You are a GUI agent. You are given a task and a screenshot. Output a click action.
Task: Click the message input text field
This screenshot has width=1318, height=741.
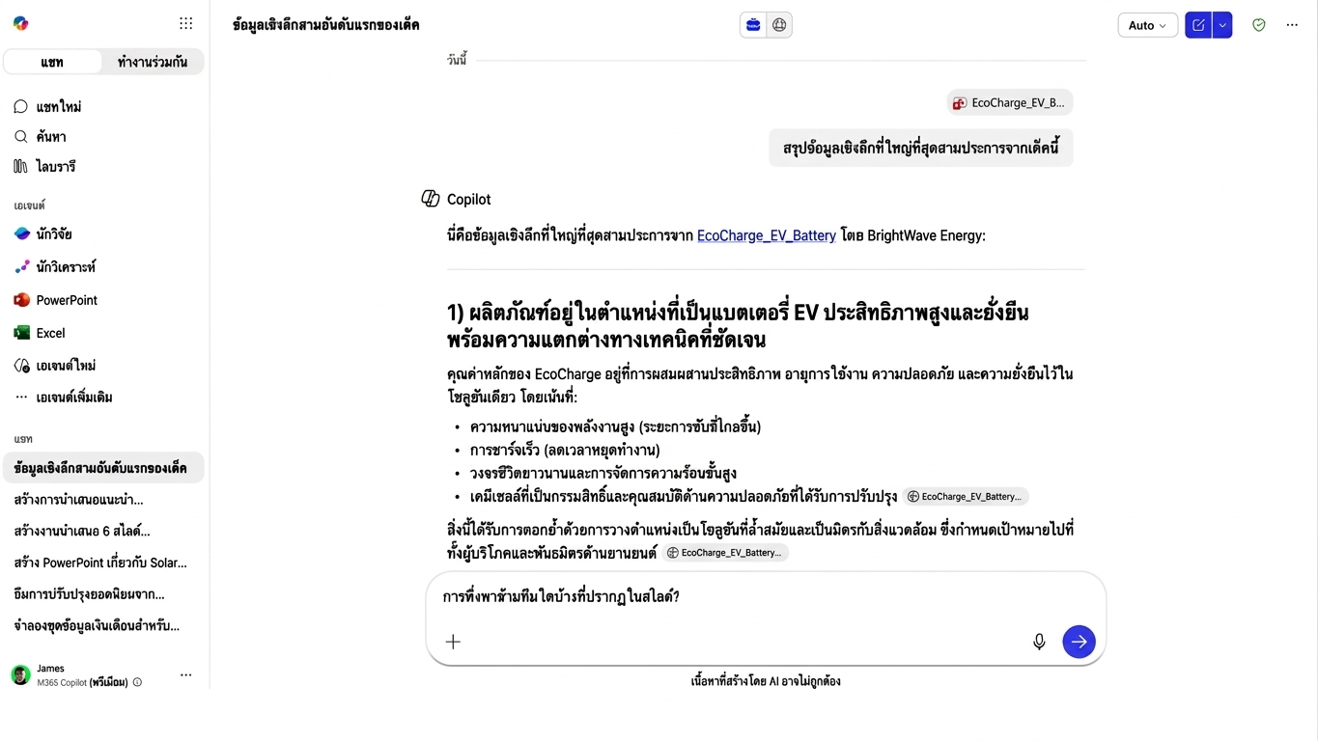coord(766,597)
